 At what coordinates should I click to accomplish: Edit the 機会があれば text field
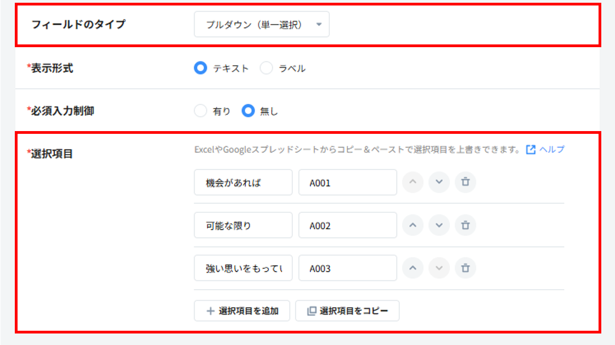[x=243, y=183]
